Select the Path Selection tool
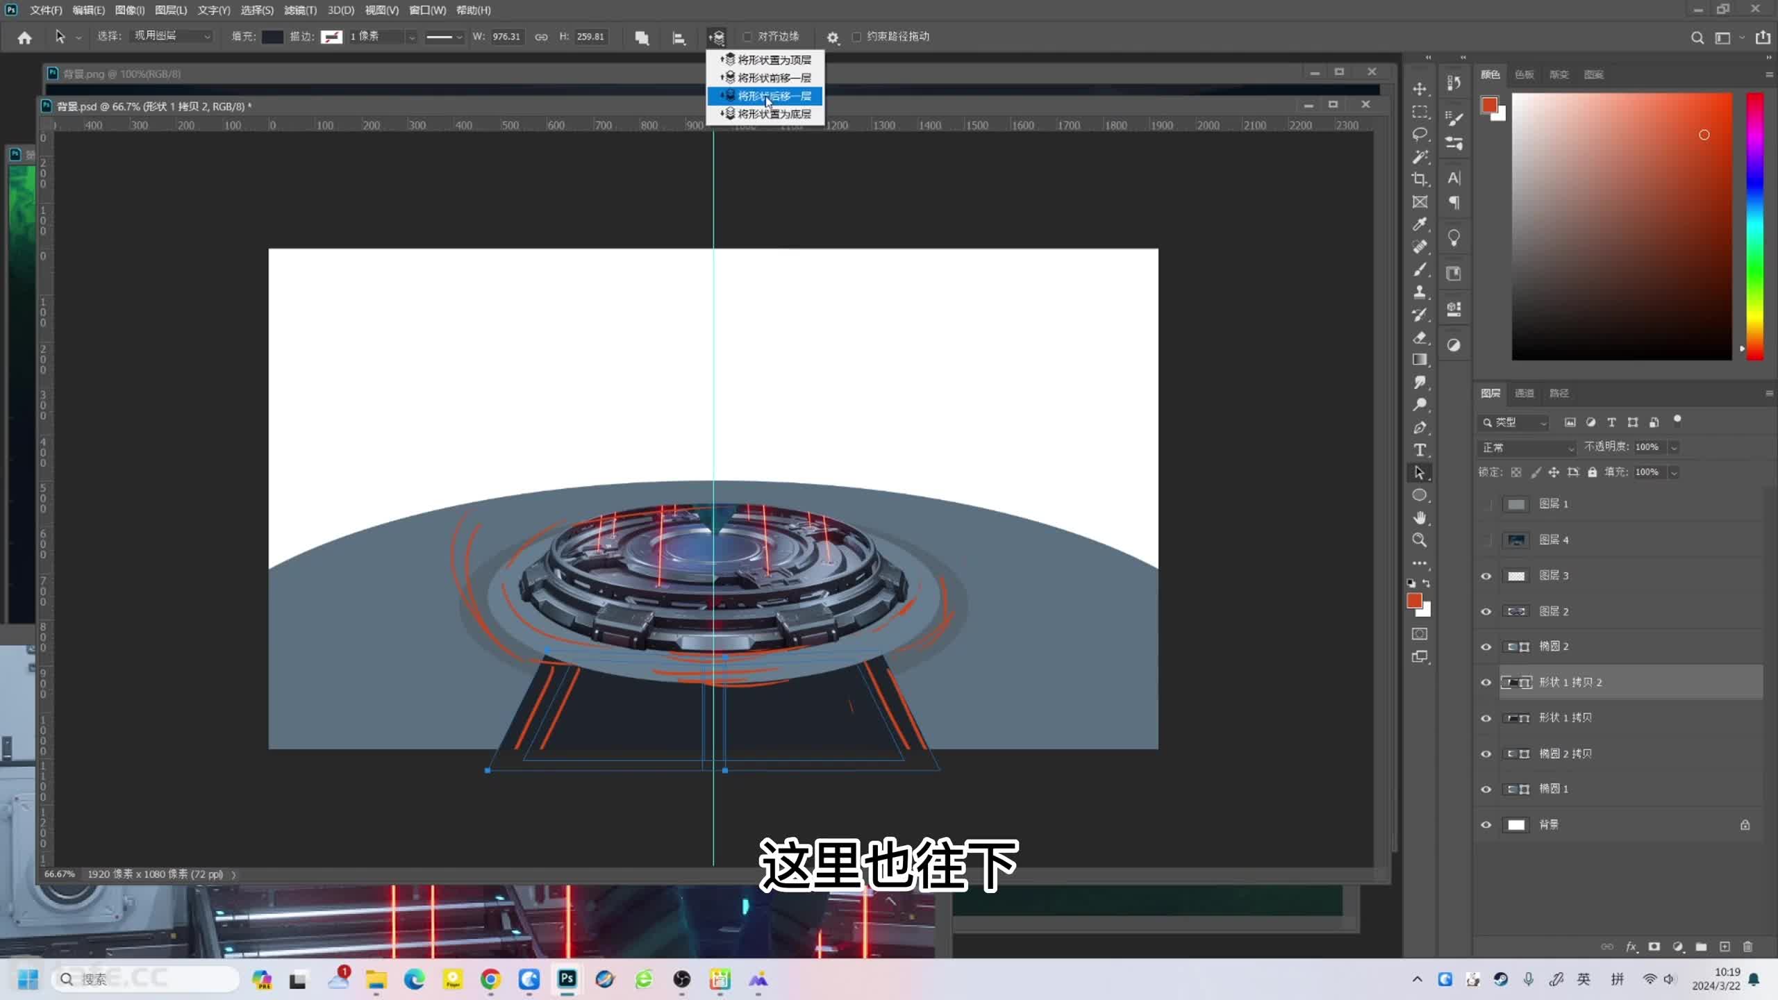Screen dimensions: 1778x1000 pos(1420,473)
